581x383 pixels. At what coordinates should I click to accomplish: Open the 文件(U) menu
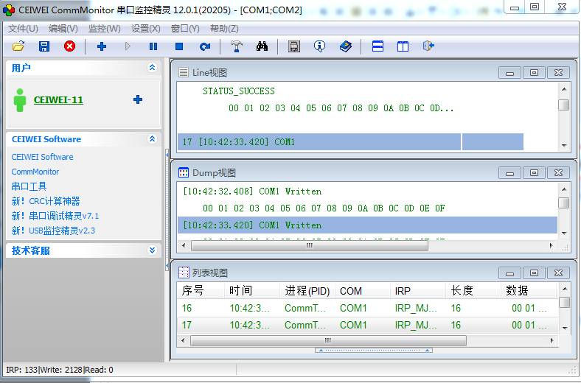pyautogui.click(x=23, y=29)
